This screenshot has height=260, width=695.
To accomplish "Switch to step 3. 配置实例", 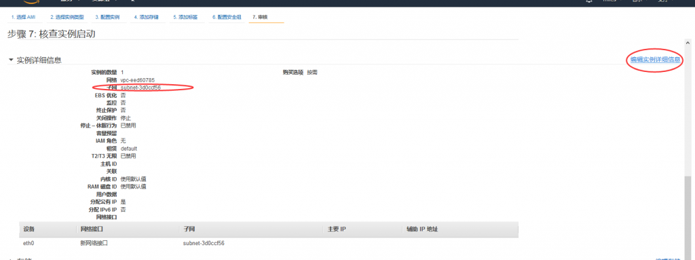I will (x=107, y=17).
